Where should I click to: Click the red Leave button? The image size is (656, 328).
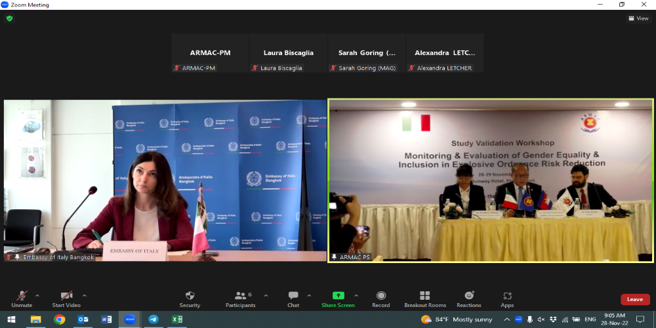click(634, 299)
